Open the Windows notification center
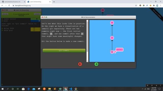163x91 pixels. [x=160, y=89]
